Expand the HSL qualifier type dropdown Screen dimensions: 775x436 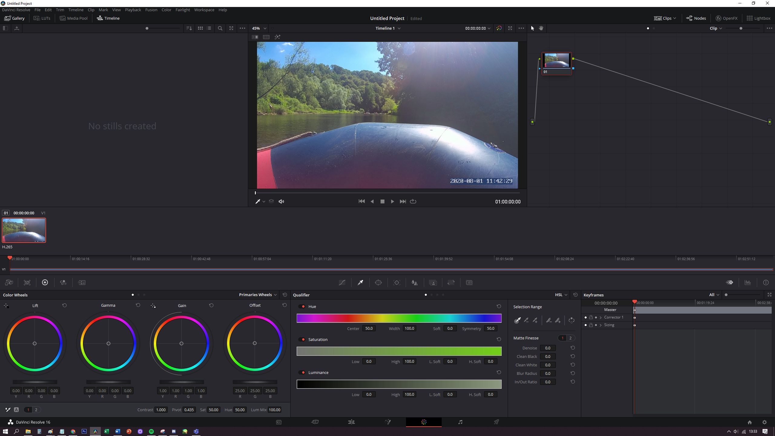(561, 295)
